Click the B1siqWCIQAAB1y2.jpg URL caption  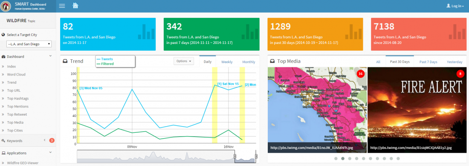tap(411, 148)
